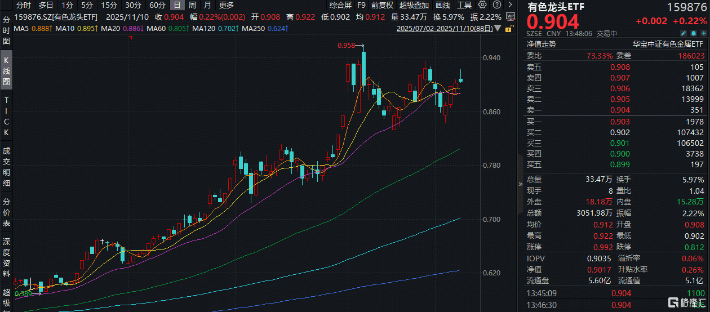This screenshot has height=312, width=710.
Task: Toggle the yellow padlock range lock
Action: tap(509, 28)
